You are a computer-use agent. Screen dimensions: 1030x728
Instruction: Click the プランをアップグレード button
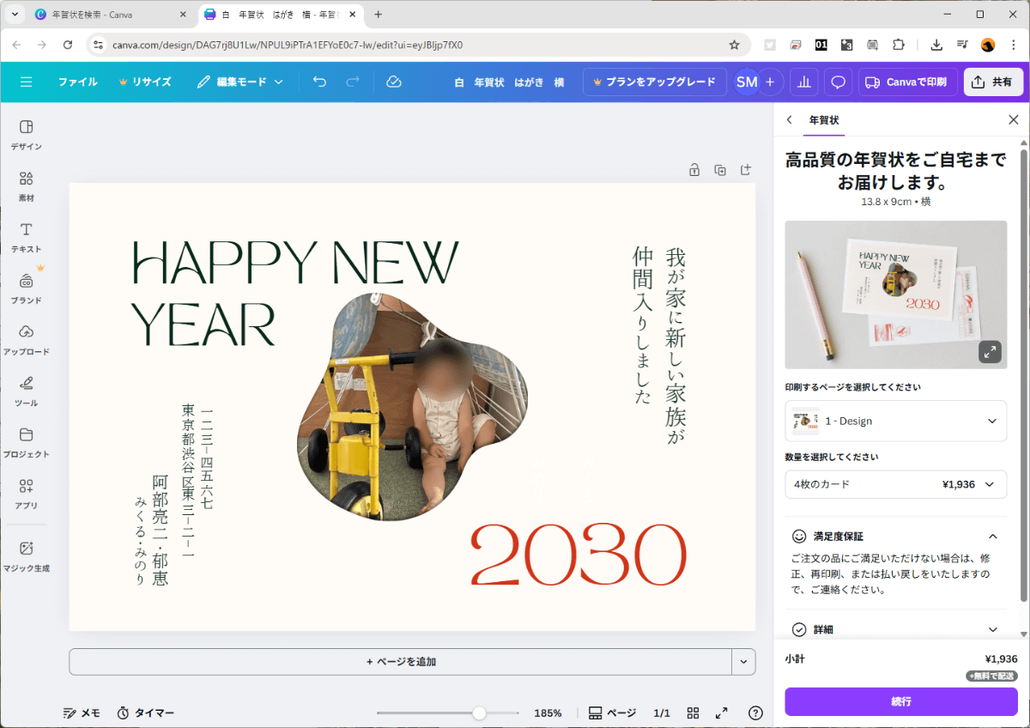tap(654, 82)
